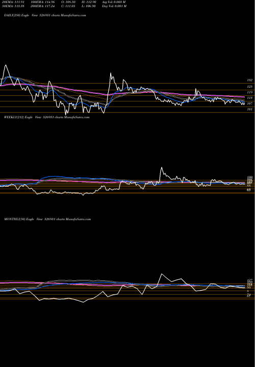255x367 pixels.
Task: Click the 113 price label on daily chart
Action: [x=250, y=98]
